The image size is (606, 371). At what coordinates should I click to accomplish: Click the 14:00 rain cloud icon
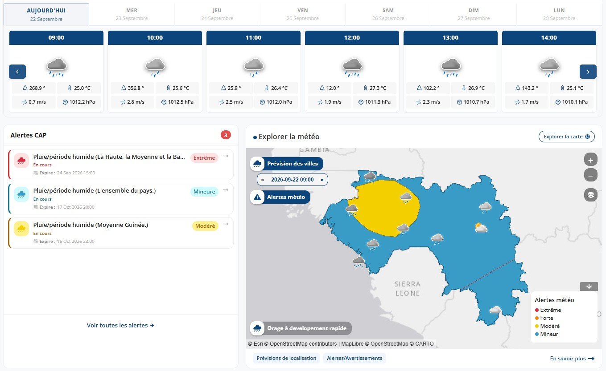(549, 67)
